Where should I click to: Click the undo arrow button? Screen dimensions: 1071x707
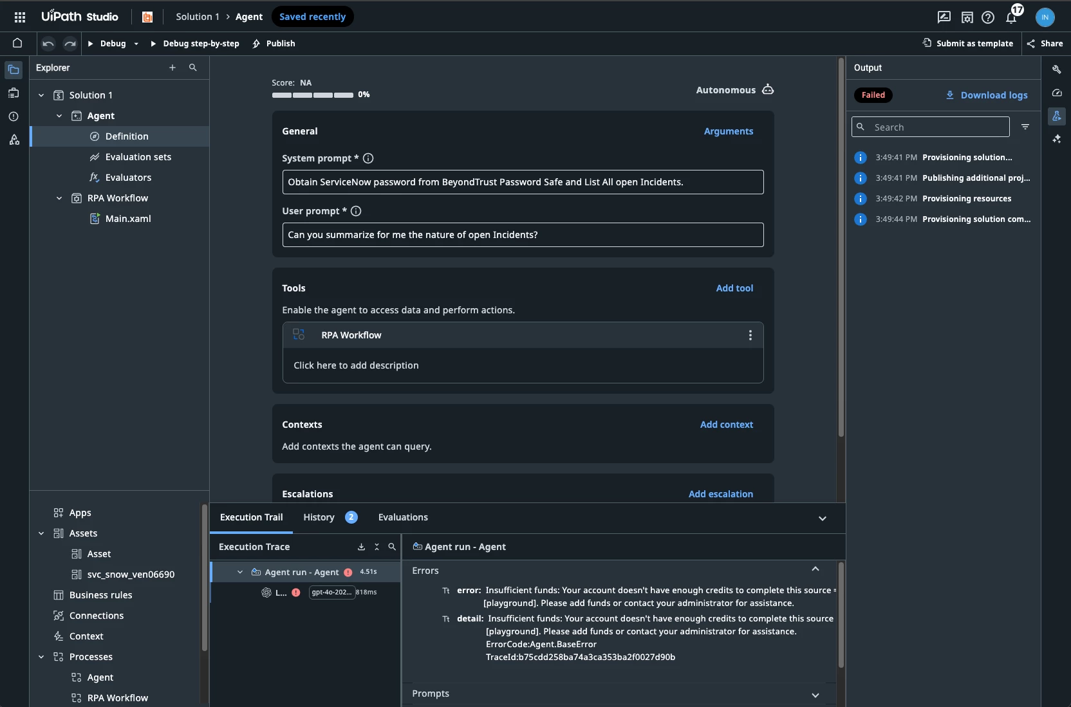(48, 43)
